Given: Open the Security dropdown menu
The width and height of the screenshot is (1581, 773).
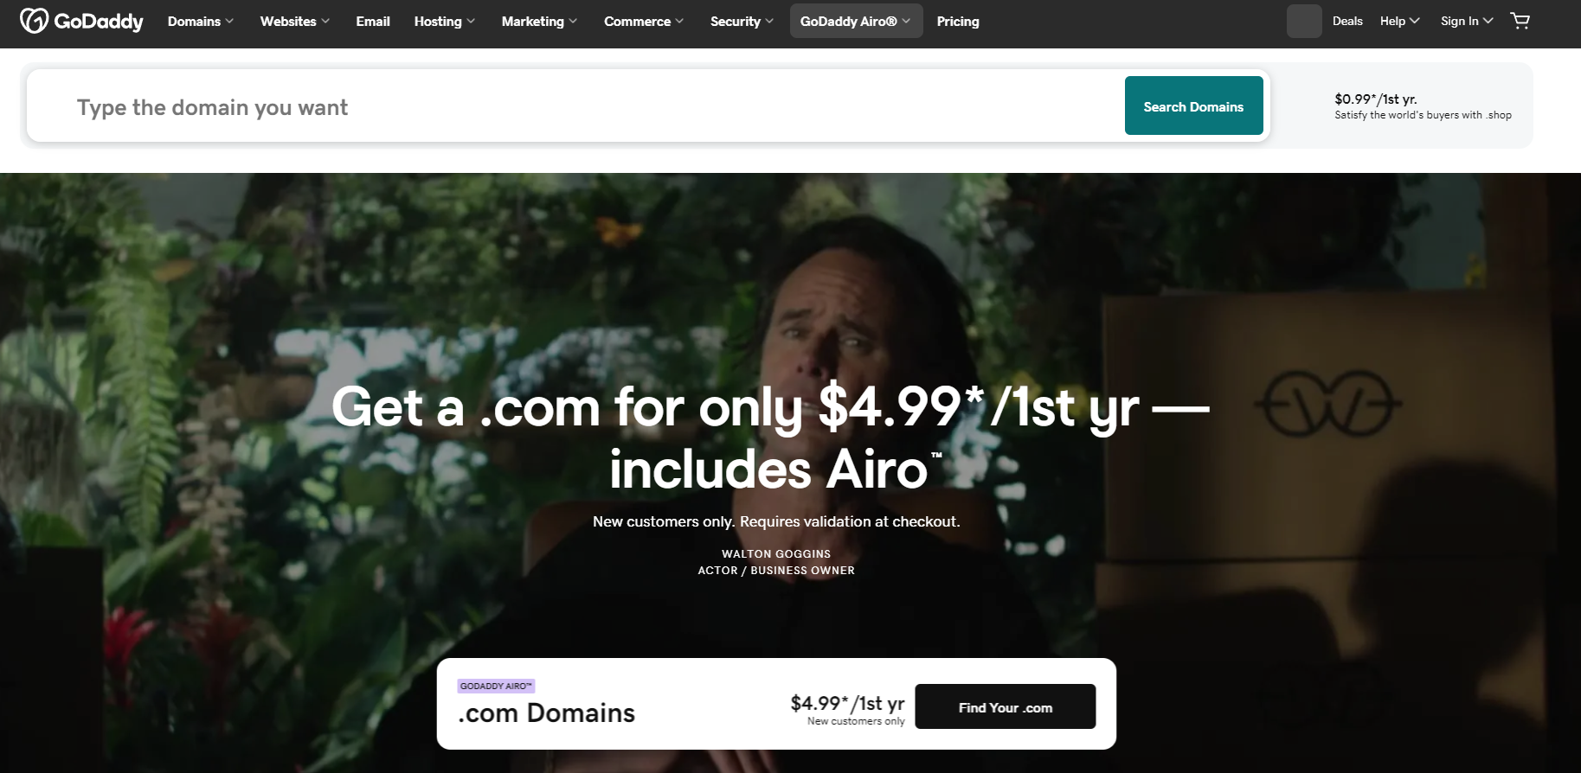Looking at the screenshot, I should click(742, 21).
